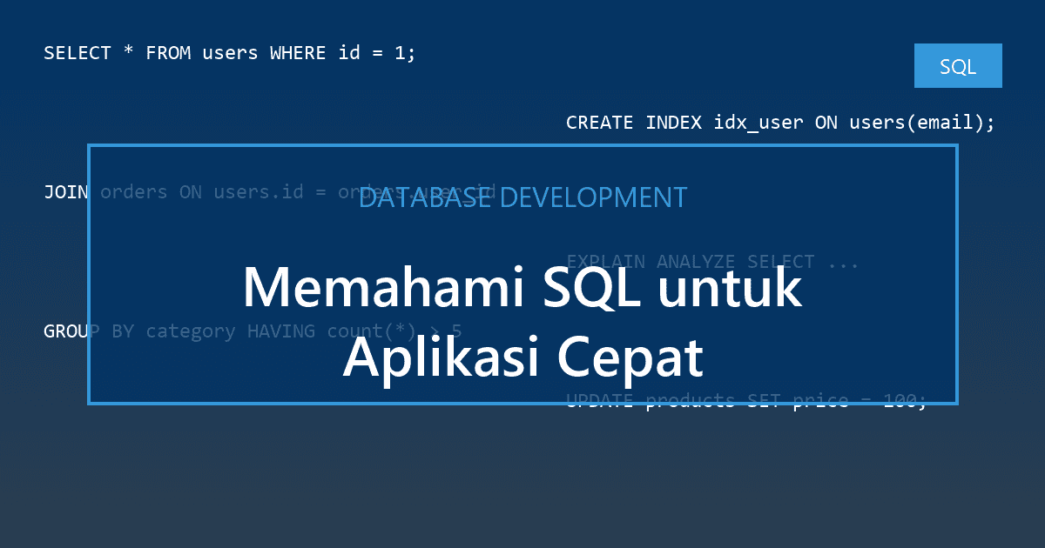Click the CREATE INDEX statement text

pyautogui.click(x=779, y=122)
